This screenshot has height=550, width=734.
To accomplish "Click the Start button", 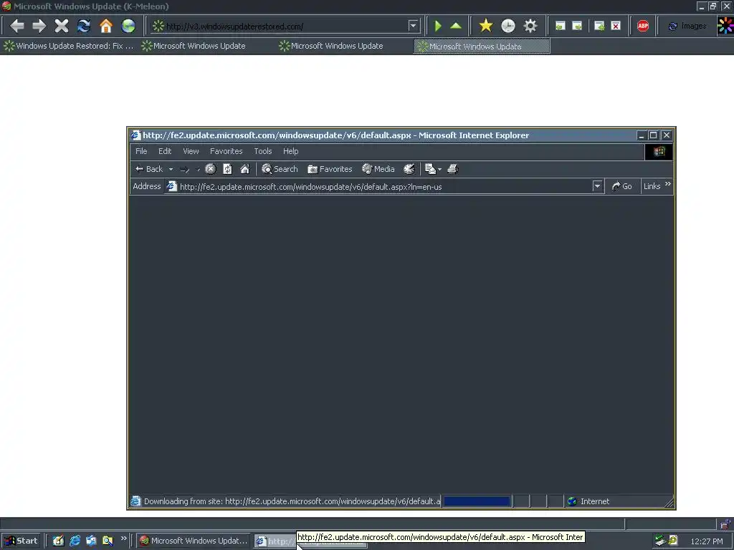I will coord(21,541).
